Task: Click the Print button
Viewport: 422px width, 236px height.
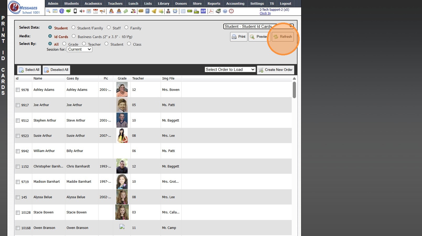Action: [239, 37]
